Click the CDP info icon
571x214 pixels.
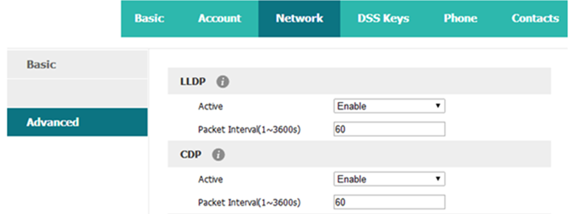(x=218, y=155)
